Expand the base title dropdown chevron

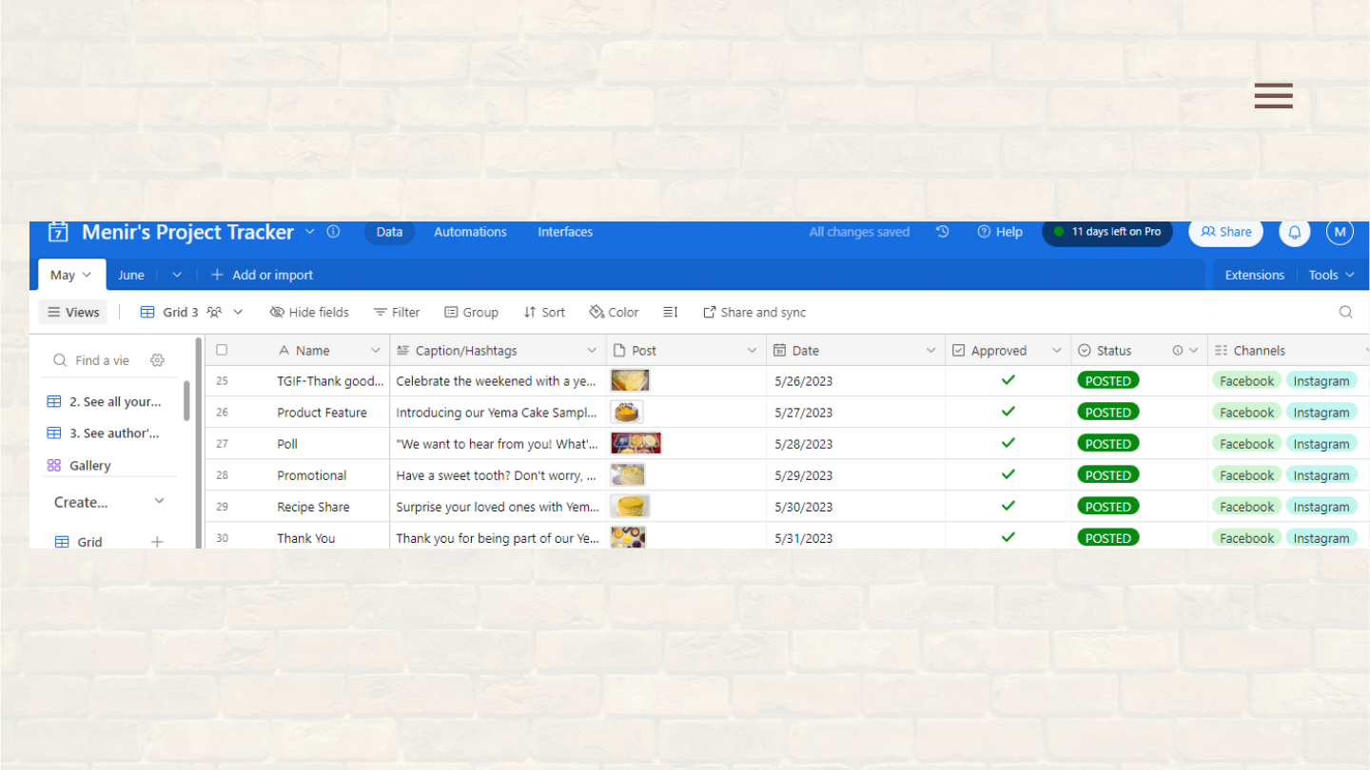tap(309, 232)
